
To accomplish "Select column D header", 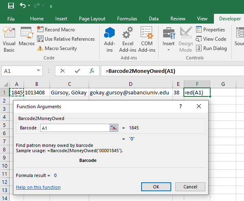I will click(131, 84).
